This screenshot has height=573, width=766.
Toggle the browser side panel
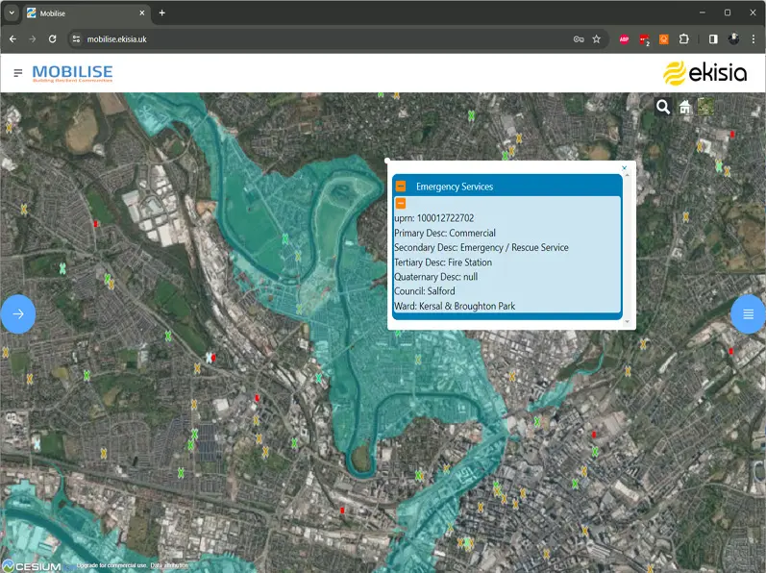point(713,39)
